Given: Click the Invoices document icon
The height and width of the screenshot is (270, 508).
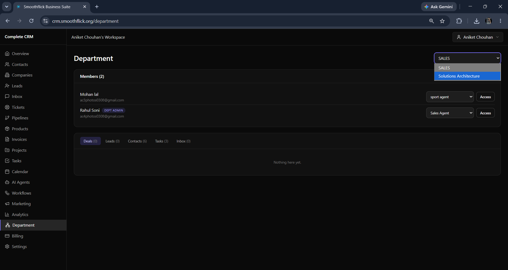Looking at the screenshot, I should [7, 139].
